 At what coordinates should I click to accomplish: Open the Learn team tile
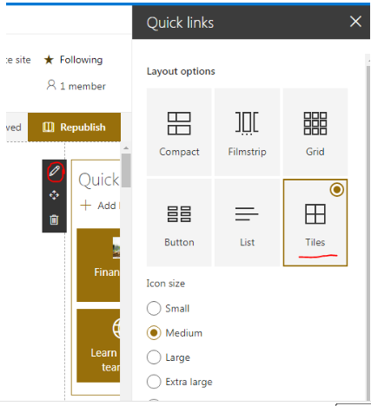pyautogui.click(x=98, y=346)
